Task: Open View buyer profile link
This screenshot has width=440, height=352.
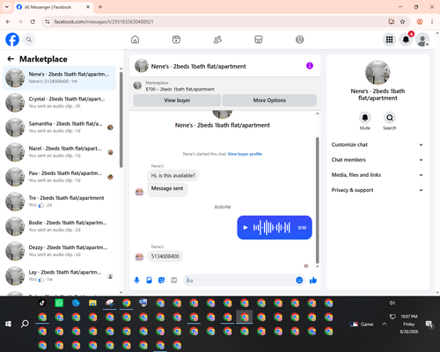Action: 245,154
